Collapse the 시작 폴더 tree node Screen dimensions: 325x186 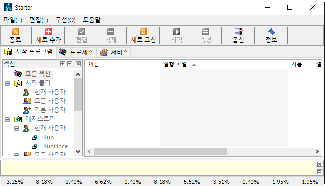[x=7, y=84]
